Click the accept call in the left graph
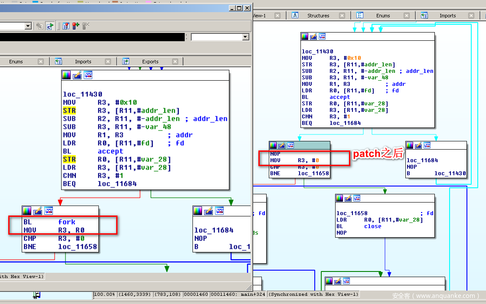 (110, 151)
